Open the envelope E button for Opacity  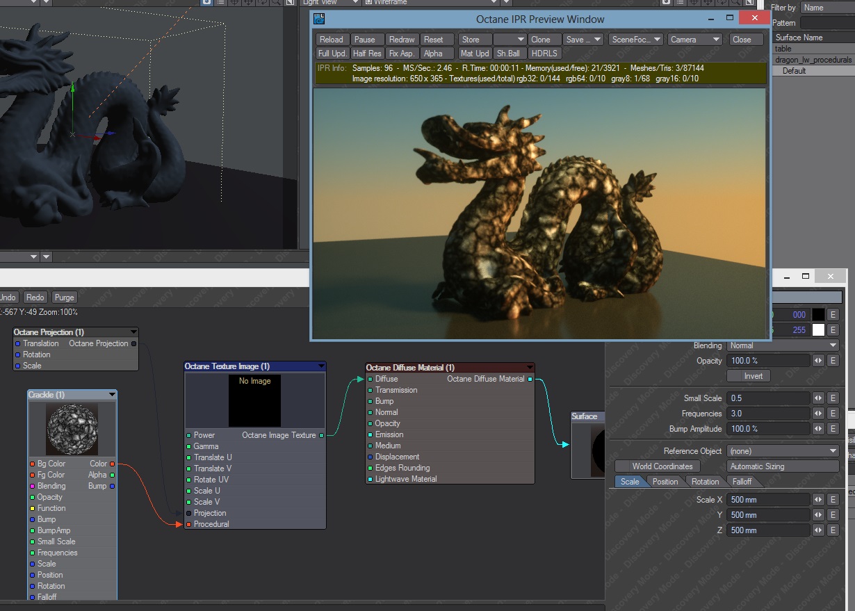833,361
